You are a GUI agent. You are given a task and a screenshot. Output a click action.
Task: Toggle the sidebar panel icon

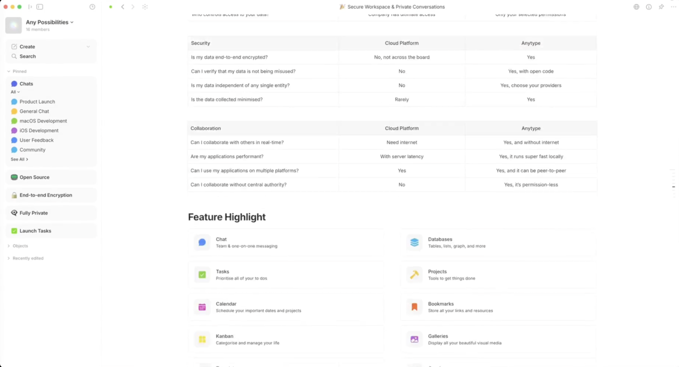40,7
